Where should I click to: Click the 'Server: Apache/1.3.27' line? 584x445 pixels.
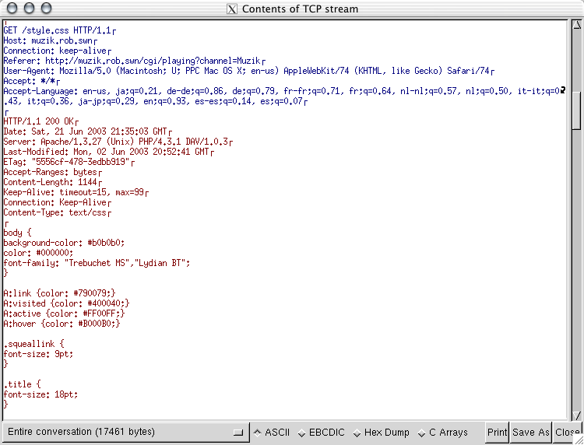[x=118, y=142]
